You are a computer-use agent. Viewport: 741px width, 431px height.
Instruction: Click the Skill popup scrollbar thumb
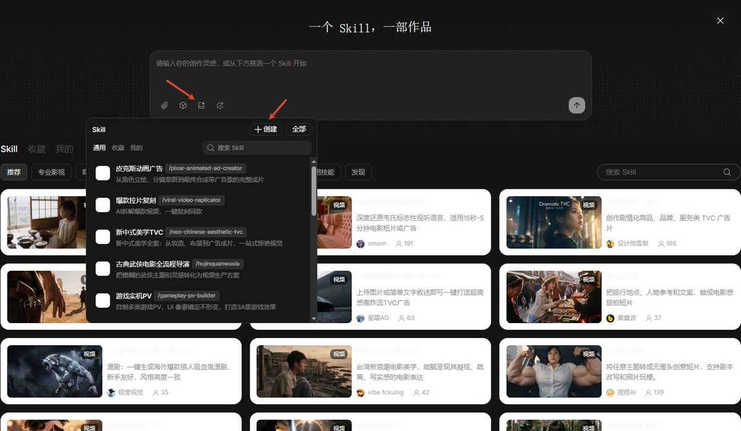pyautogui.click(x=314, y=191)
